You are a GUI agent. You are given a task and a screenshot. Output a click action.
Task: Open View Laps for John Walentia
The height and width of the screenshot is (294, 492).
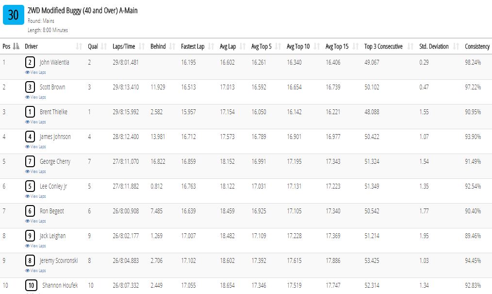(35, 72)
